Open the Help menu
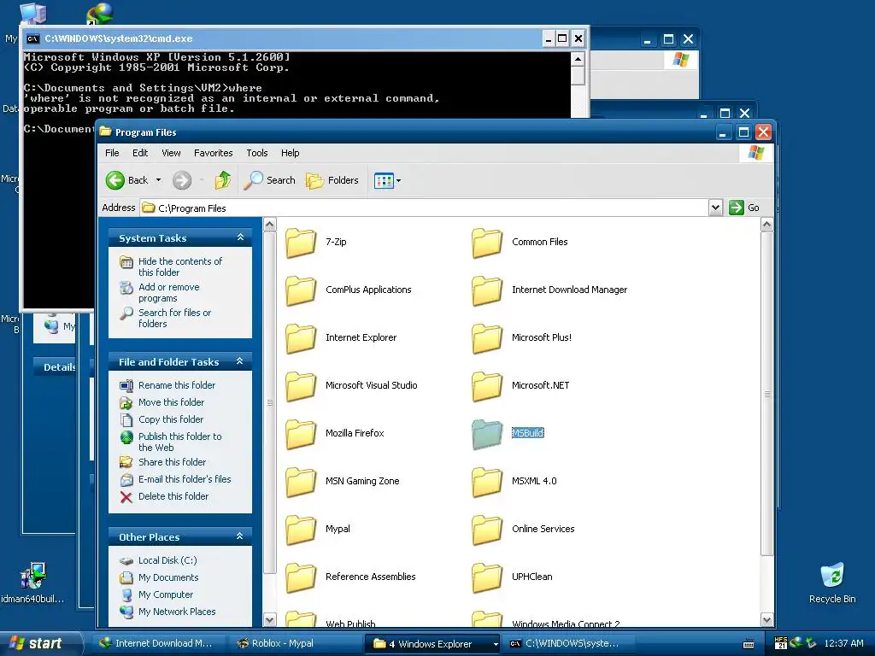This screenshot has height=656, width=875. (291, 153)
